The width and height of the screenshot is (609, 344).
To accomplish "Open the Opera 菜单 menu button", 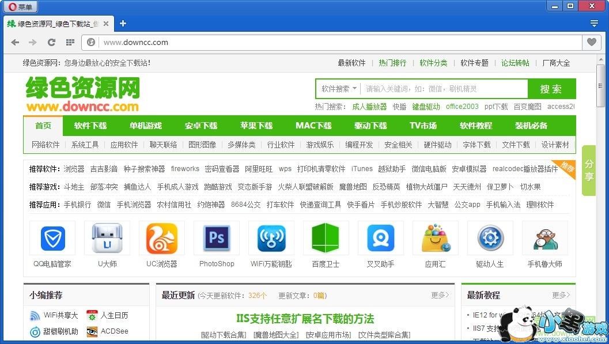I will [x=21, y=7].
